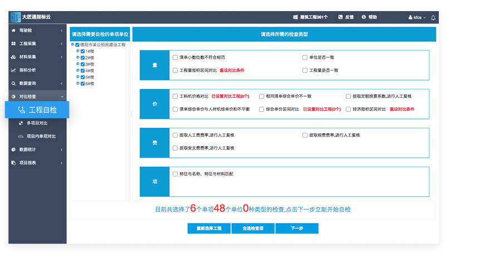Expand the 工程采集 menu chevron
This screenshot has width=484, height=255.
pos(61,44)
